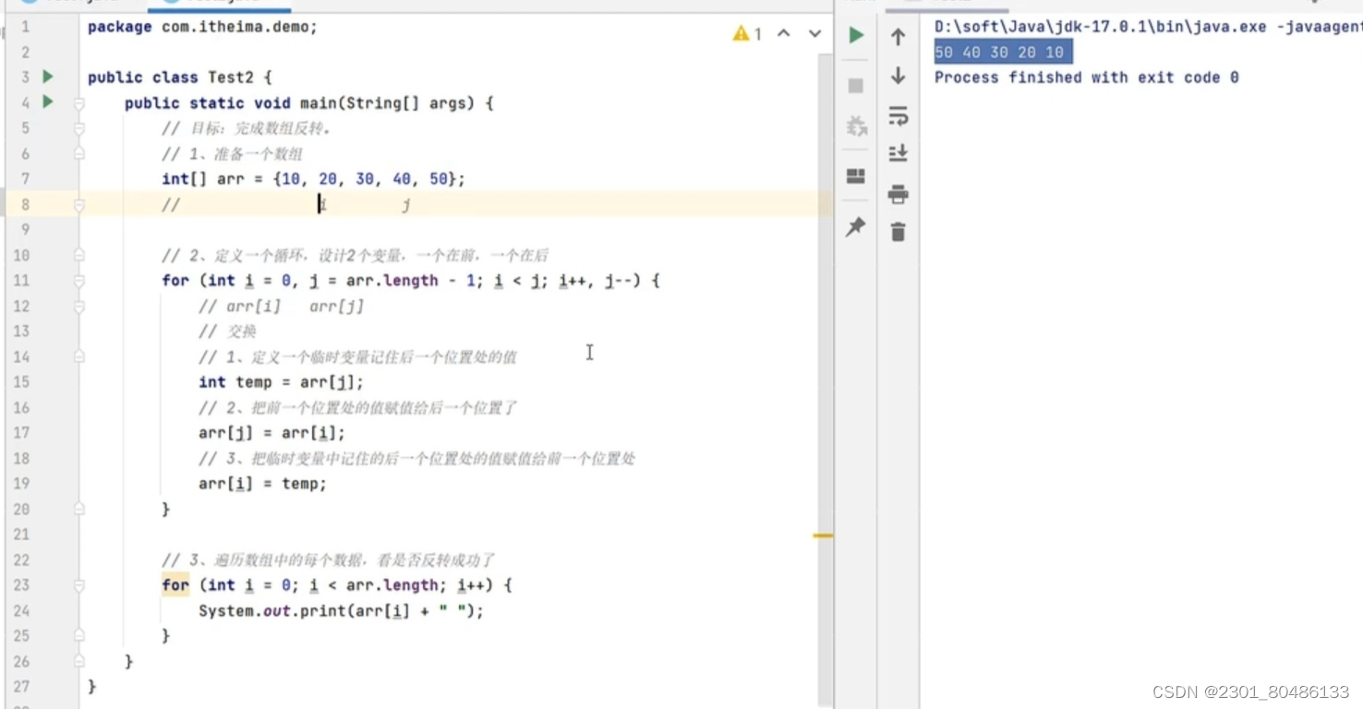
Task: Click line number 21 in gutter
Action: [21, 535]
